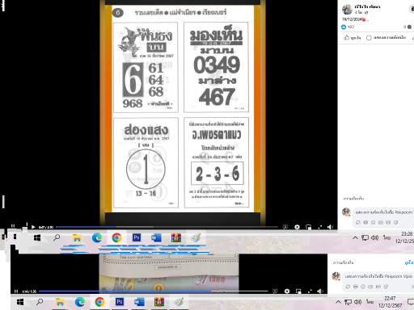Viewport: 414px width, 310px height.
Task: Expand hidden tray icons beside the 23:28 clock
Action: 355,237
